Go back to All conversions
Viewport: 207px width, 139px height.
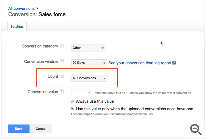[21, 9]
